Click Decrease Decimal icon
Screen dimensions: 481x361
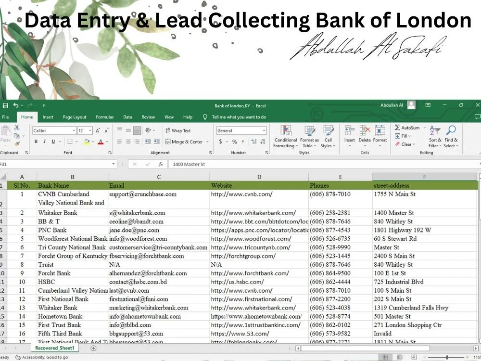click(x=263, y=142)
